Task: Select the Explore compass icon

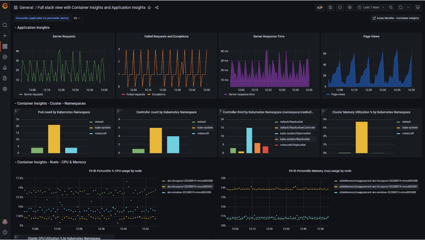Action: (5, 57)
